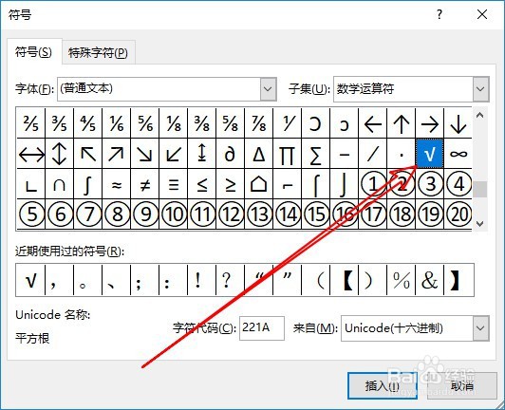Select circled number 1 symbol
The width and height of the screenshot is (505, 410).
coord(373,184)
